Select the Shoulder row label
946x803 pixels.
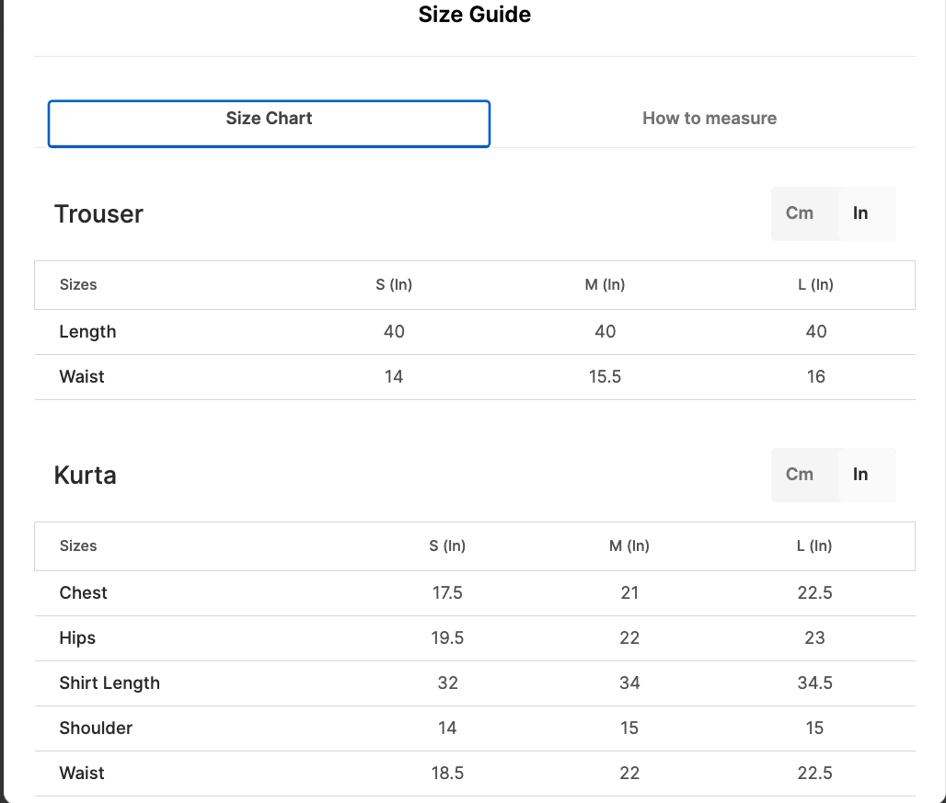(x=96, y=728)
